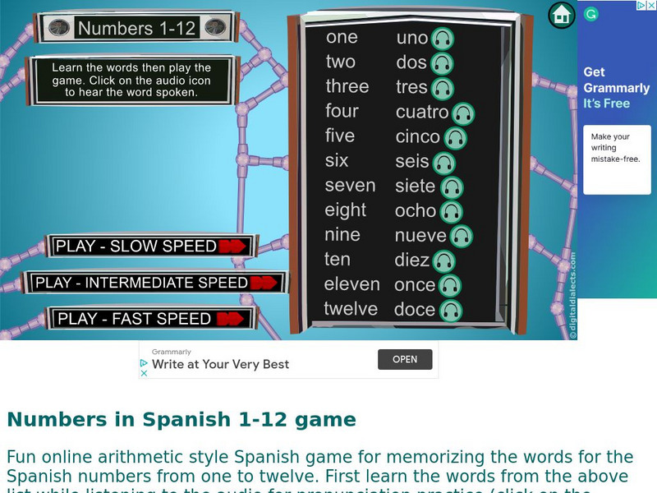Start the game at fast speed
This screenshot has width=657, height=493.
tap(152, 317)
